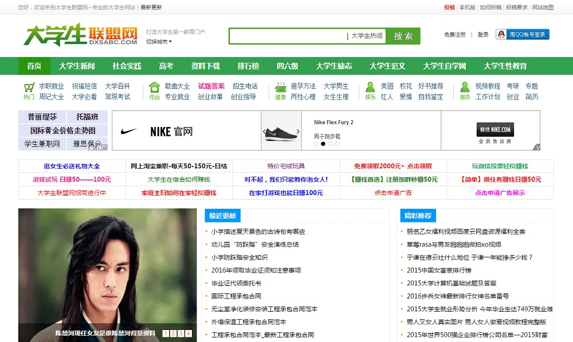
Task: Open 精彩推荐 section header
Action: click(418, 216)
